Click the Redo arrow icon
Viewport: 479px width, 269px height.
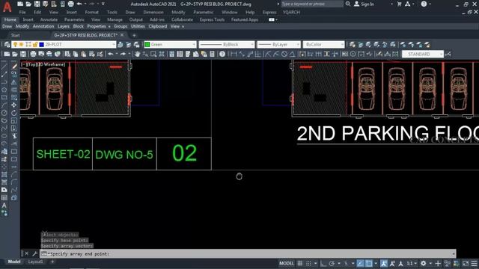(123, 55)
